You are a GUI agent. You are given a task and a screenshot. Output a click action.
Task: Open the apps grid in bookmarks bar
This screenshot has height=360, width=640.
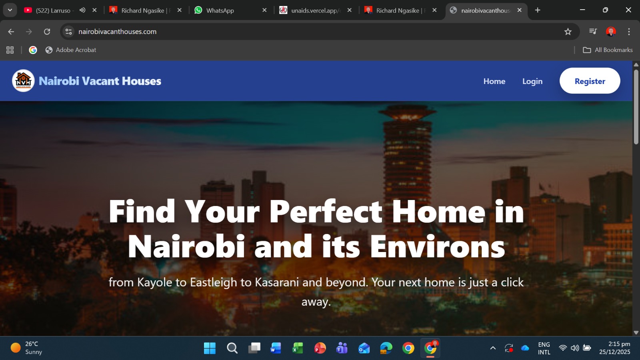[x=10, y=50]
